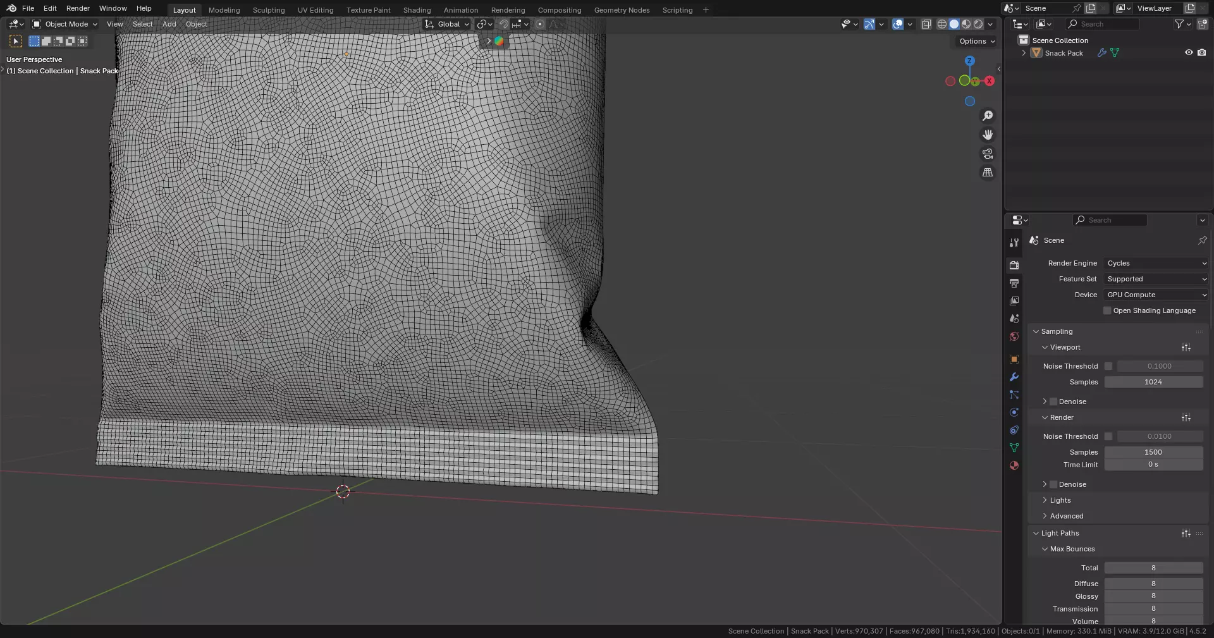Toggle proportional editing in the header
Viewport: 1214px width, 638px height.
[x=540, y=24]
